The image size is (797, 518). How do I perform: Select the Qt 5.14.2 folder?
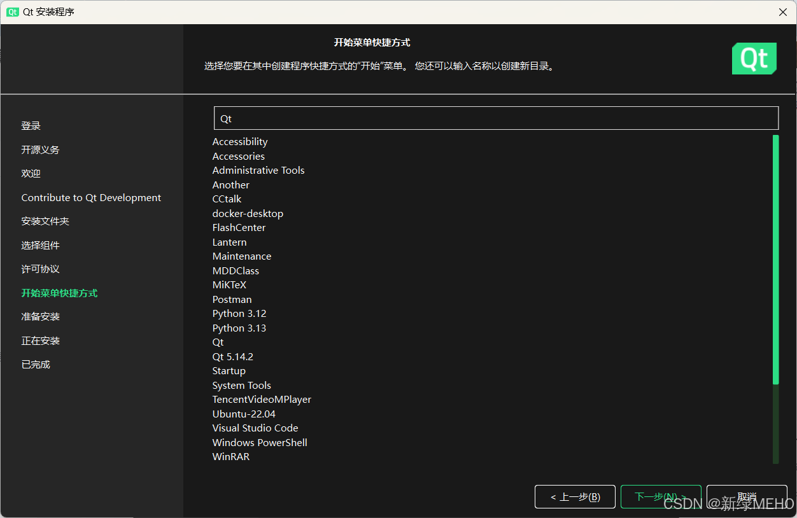[x=233, y=356]
